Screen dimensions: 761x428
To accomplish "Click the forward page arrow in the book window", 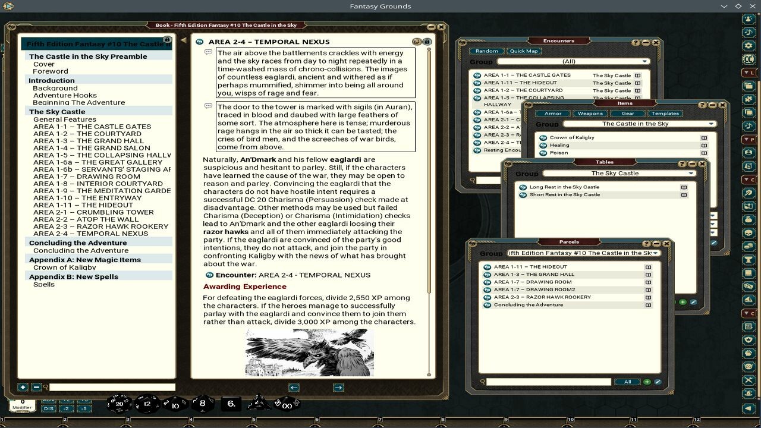I will tap(338, 387).
